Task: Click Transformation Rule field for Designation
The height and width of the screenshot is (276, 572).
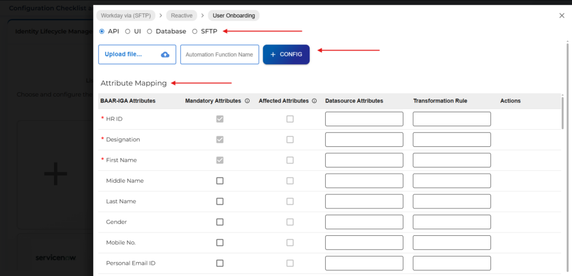Action: pyautogui.click(x=452, y=140)
